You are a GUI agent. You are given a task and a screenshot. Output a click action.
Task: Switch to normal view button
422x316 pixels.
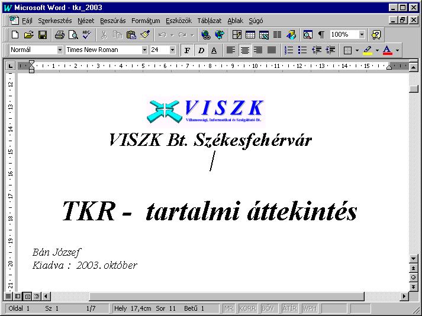click(8, 296)
